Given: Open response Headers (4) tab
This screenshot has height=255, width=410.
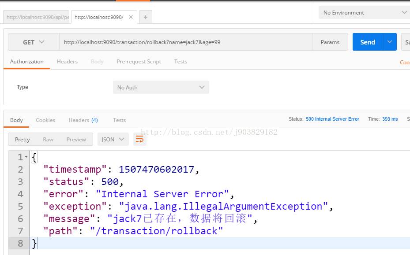Looking at the screenshot, I should [x=83, y=120].
